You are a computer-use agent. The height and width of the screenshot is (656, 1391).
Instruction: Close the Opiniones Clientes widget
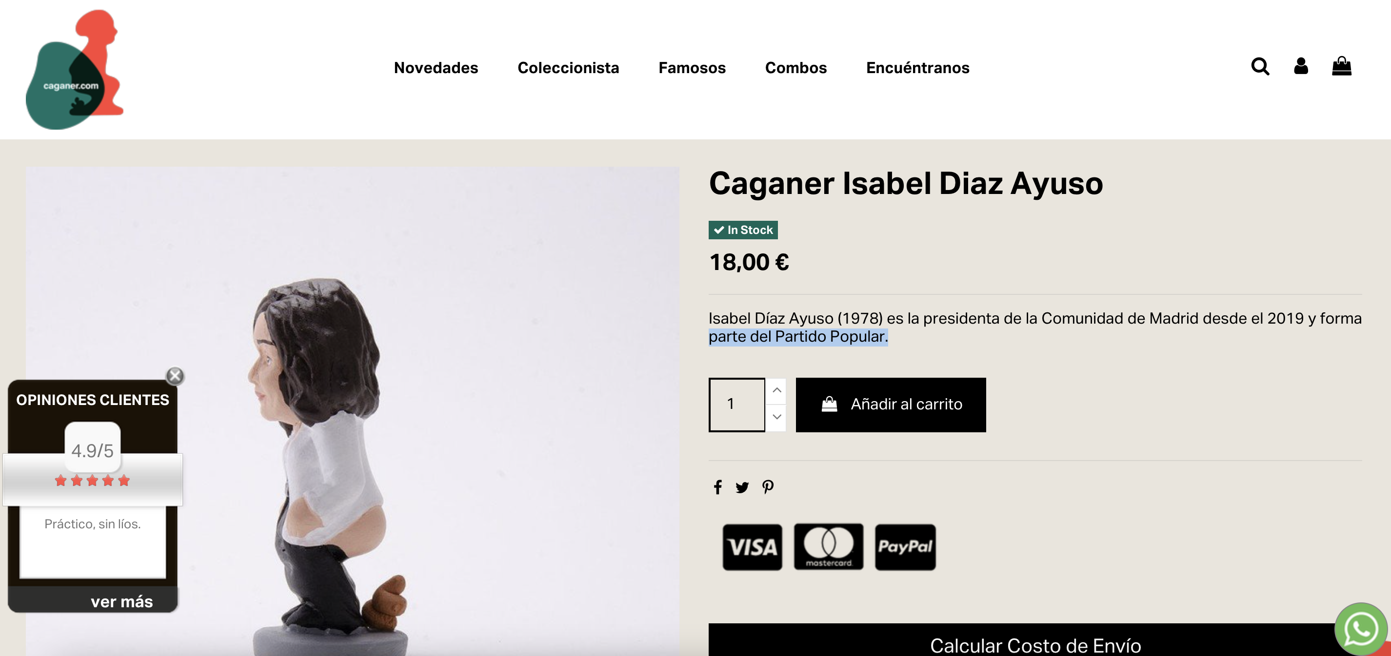(x=175, y=375)
